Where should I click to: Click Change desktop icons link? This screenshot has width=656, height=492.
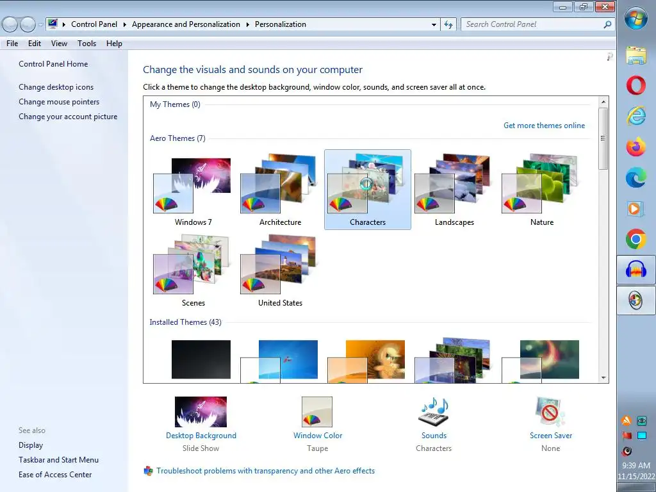point(56,87)
